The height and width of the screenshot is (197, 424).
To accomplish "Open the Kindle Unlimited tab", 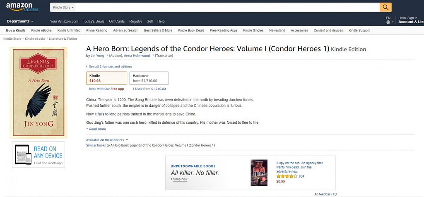I will coord(69,30).
